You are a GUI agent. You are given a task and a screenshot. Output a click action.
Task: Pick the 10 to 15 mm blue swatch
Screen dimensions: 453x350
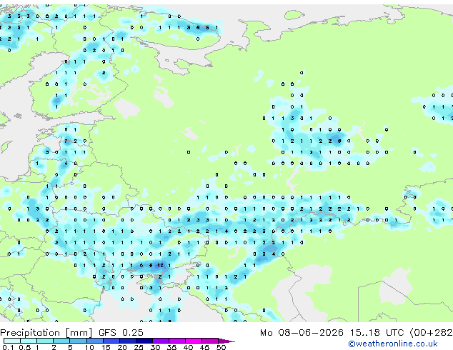coord(95,341)
